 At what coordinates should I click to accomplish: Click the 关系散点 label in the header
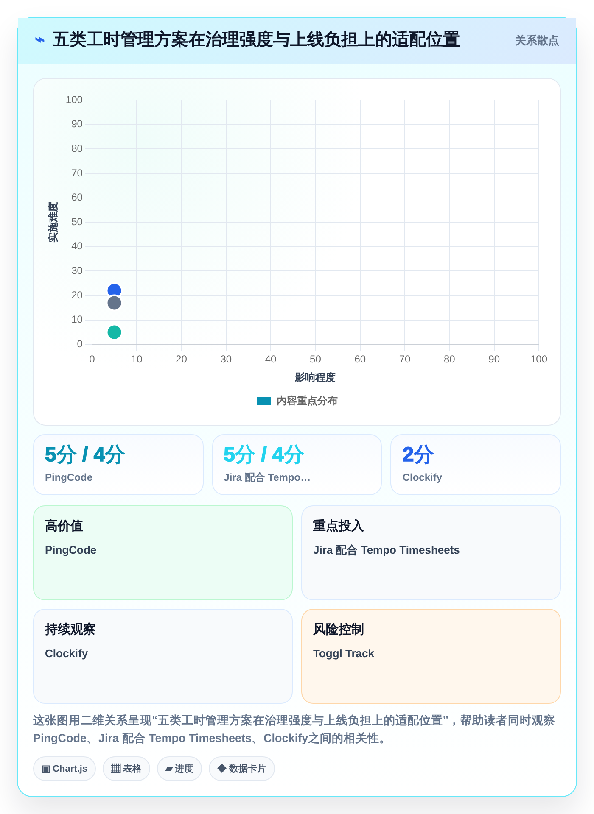tap(537, 41)
